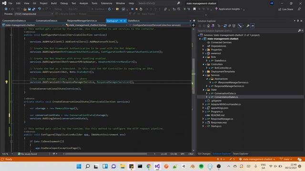Click the notifications icon in the status bar
This screenshot has height=171, width=305.
coord(299,160)
